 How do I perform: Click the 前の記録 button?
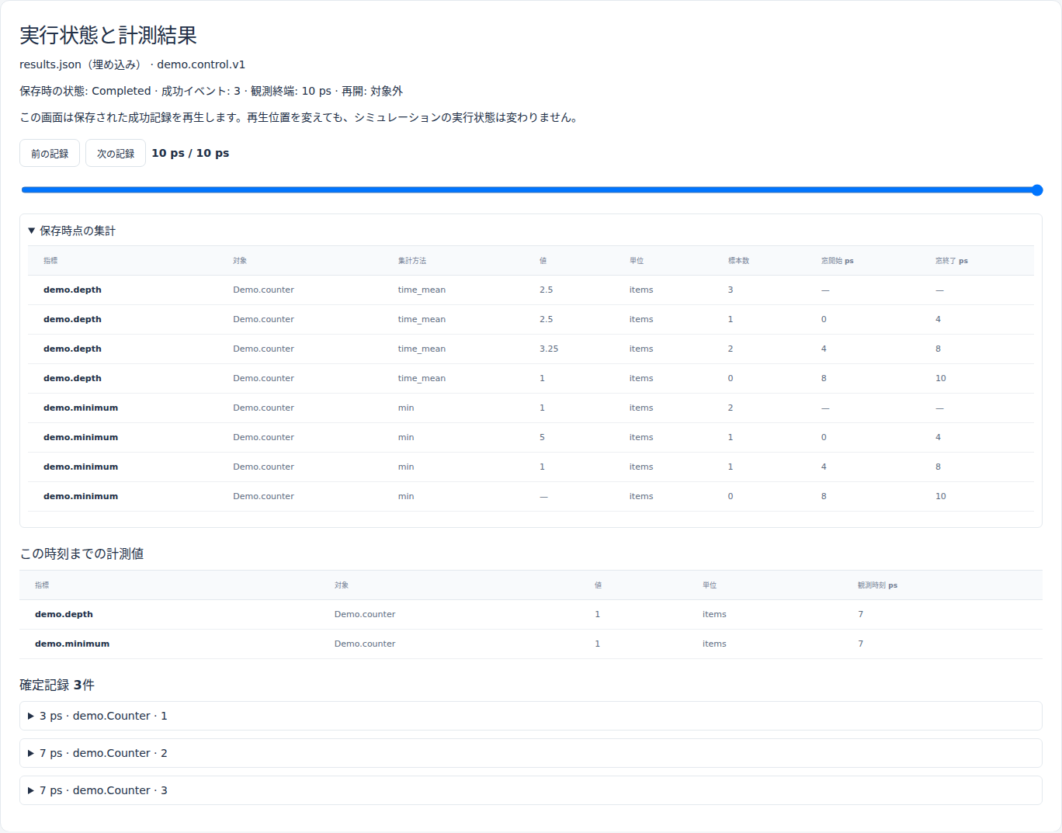[50, 153]
